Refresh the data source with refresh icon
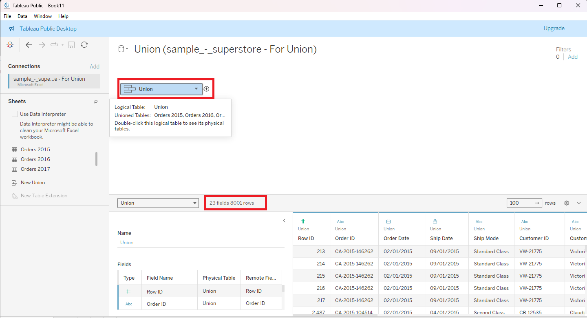This screenshot has width=587, height=318. click(84, 45)
